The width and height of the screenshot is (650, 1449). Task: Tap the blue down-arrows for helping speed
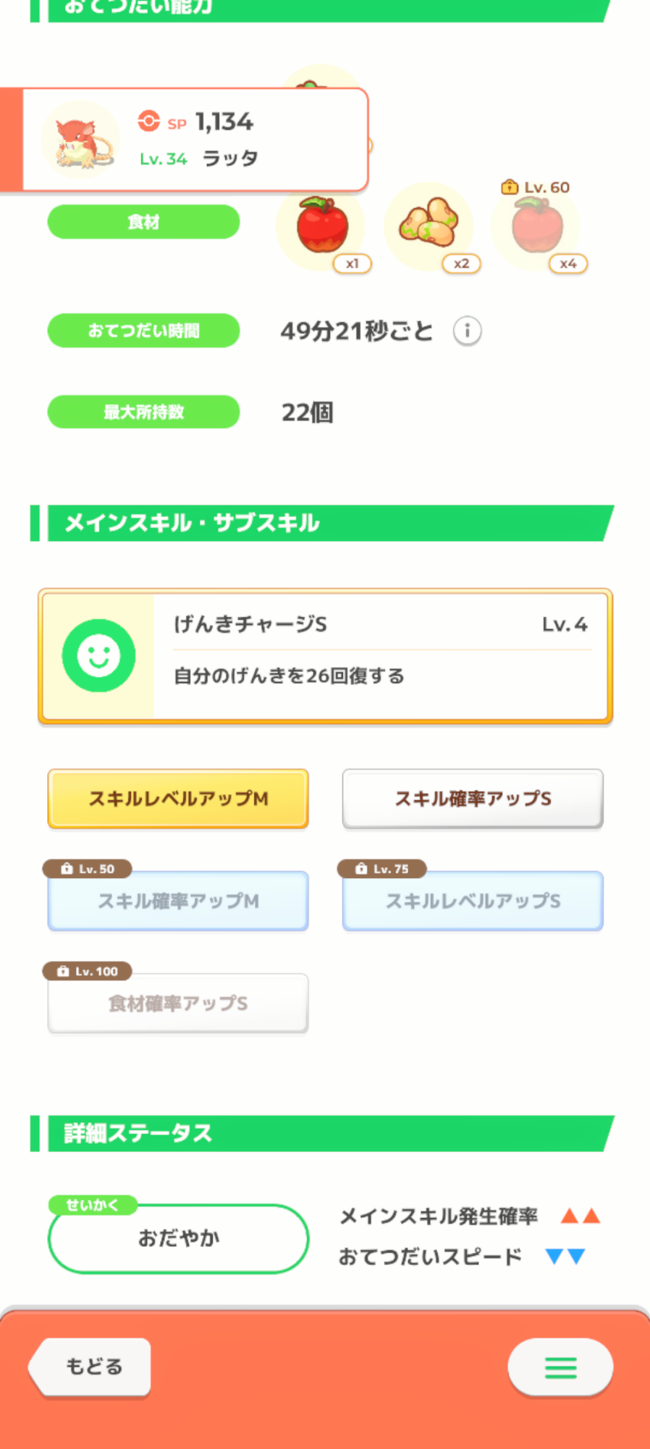tap(565, 1256)
